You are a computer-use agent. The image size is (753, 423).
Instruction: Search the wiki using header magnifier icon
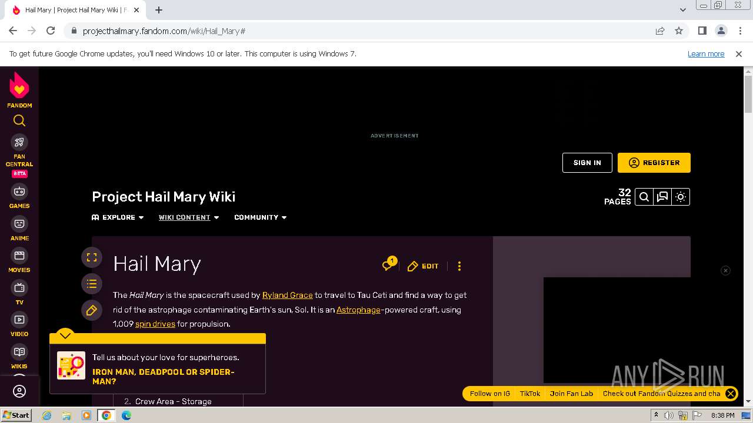[x=644, y=197]
